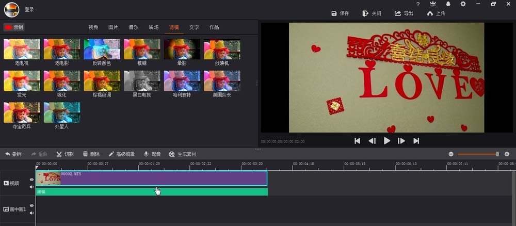Undo last action with 撤销
516x226 pixels.
click(x=13, y=154)
